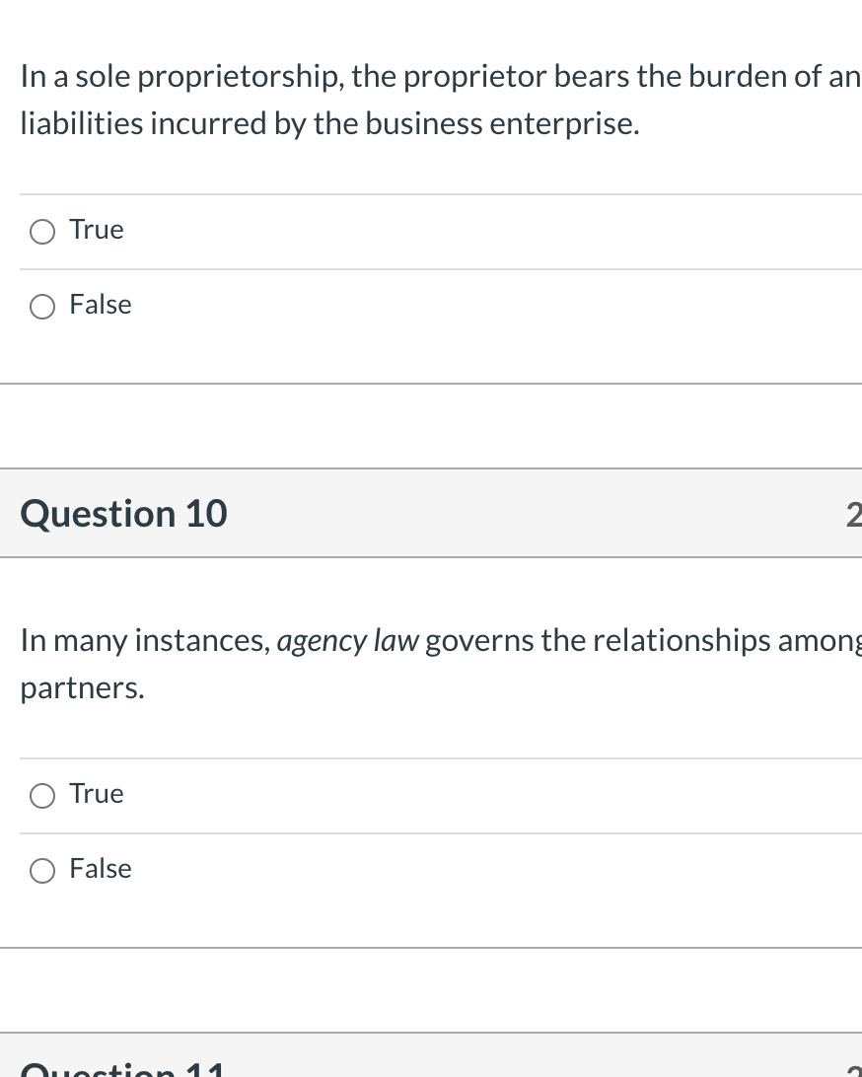This screenshot has width=862, height=1077.
Task: Click the "True" label under sole proprietorship question
Action: tap(97, 230)
